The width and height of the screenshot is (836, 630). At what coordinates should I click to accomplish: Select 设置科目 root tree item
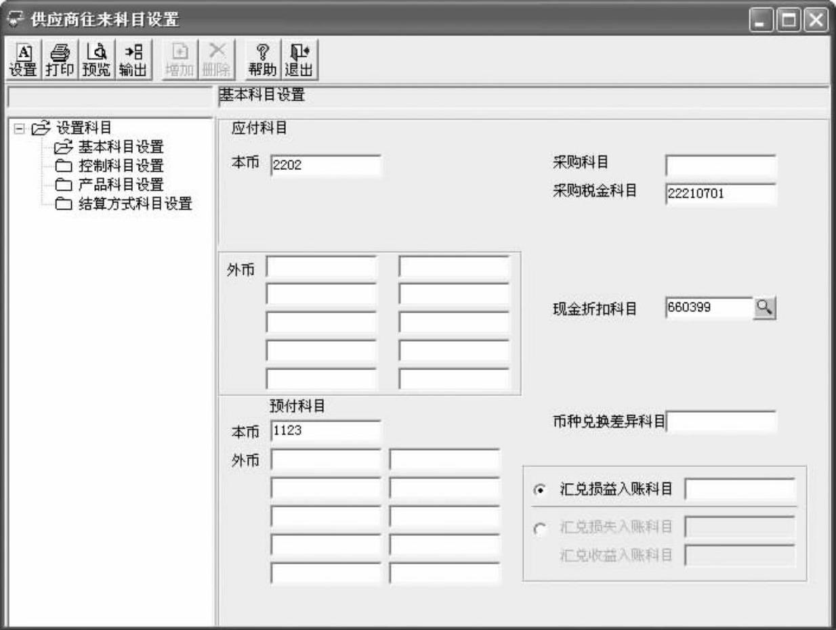(x=84, y=127)
